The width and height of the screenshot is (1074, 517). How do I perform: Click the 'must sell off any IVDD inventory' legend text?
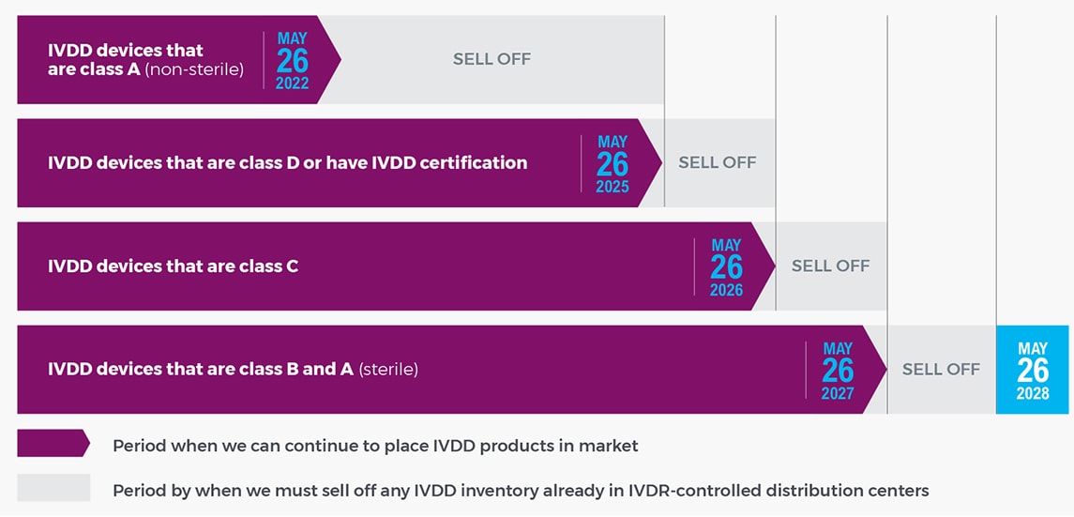(x=521, y=490)
